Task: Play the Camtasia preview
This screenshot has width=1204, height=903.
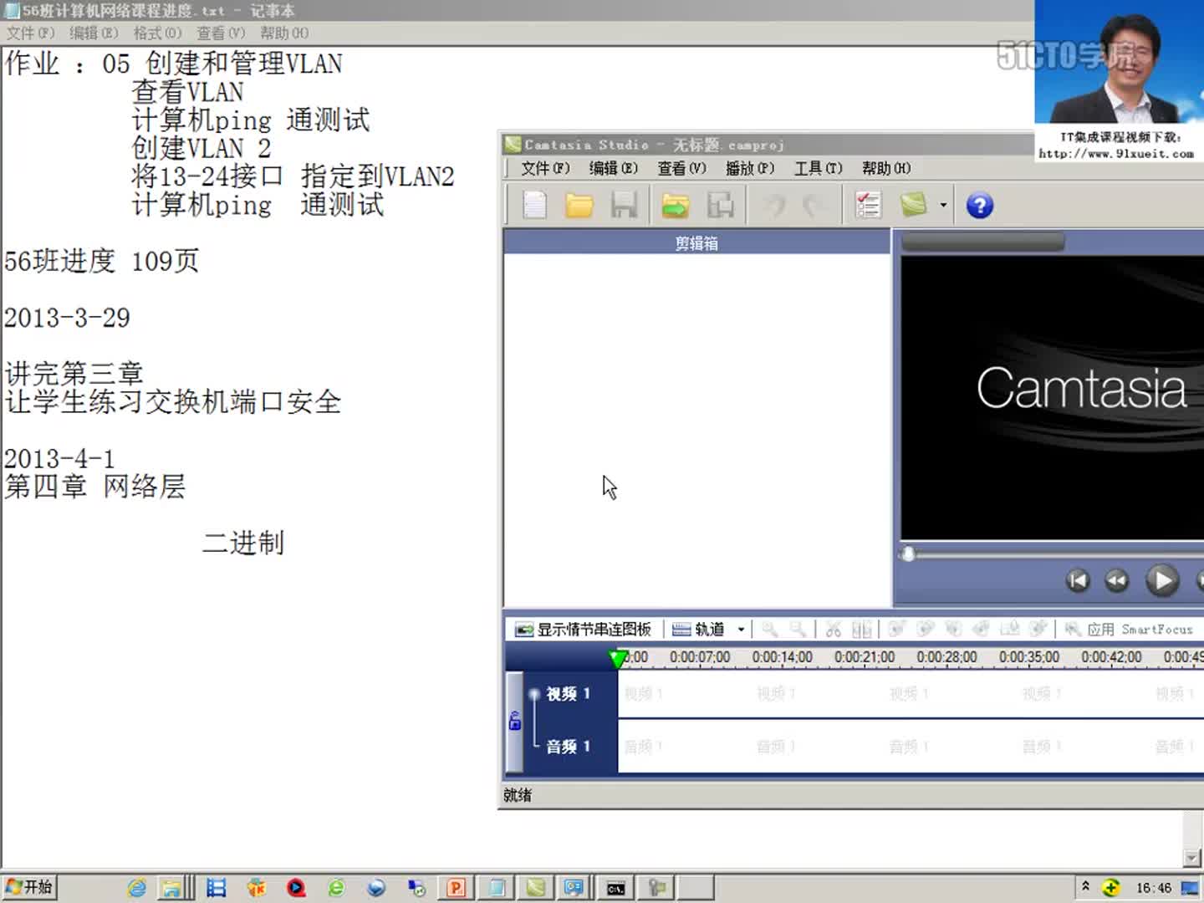Action: point(1162,580)
